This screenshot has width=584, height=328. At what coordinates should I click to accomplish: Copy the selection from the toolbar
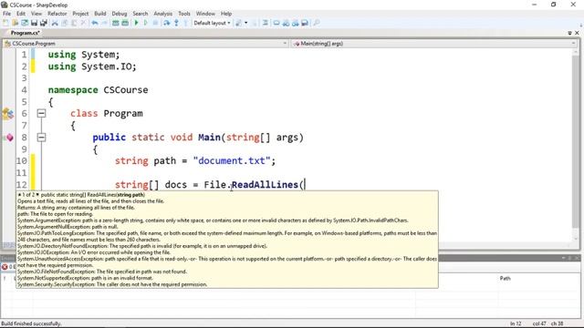(65, 23)
